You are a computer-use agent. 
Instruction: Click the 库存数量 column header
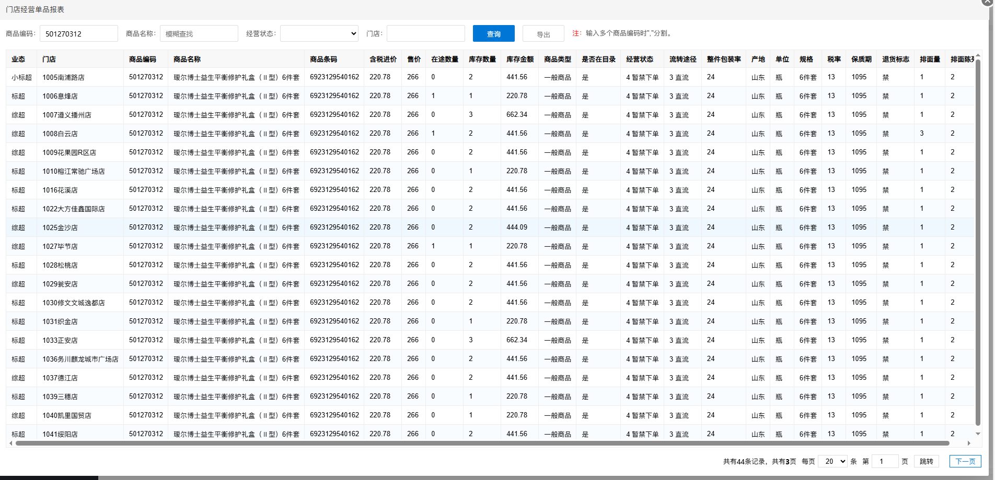pyautogui.click(x=482, y=59)
